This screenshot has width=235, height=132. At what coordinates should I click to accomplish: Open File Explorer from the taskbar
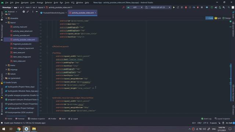point(34,129)
